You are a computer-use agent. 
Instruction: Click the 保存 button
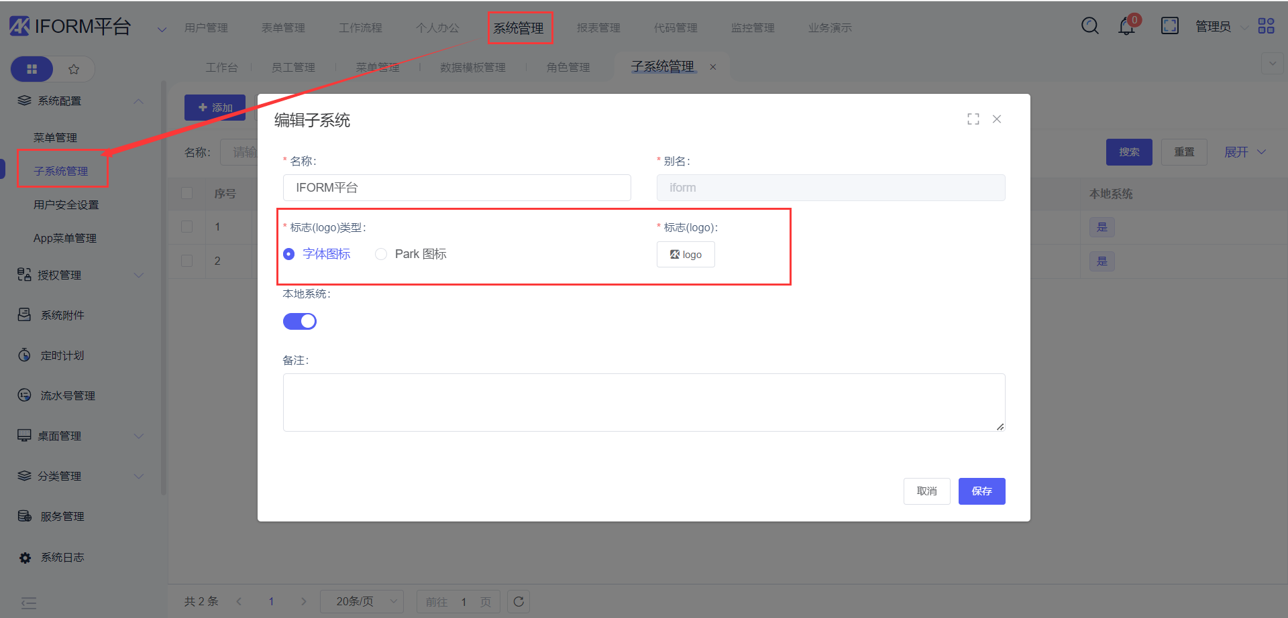click(x=981, y=491)
